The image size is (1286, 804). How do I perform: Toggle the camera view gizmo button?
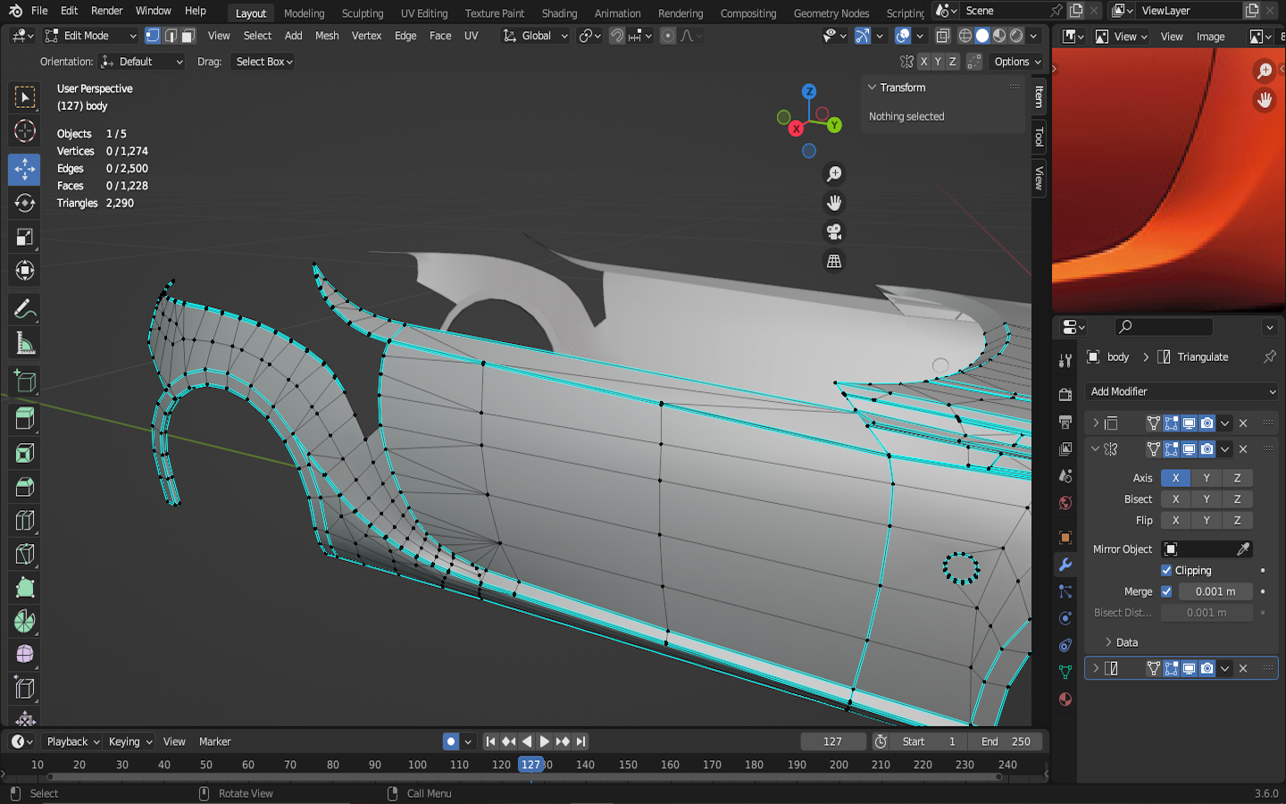834,232
